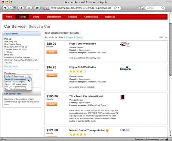Sort results by Provider
This screenshot has width=172, height=141.
(x=70, y=37)
